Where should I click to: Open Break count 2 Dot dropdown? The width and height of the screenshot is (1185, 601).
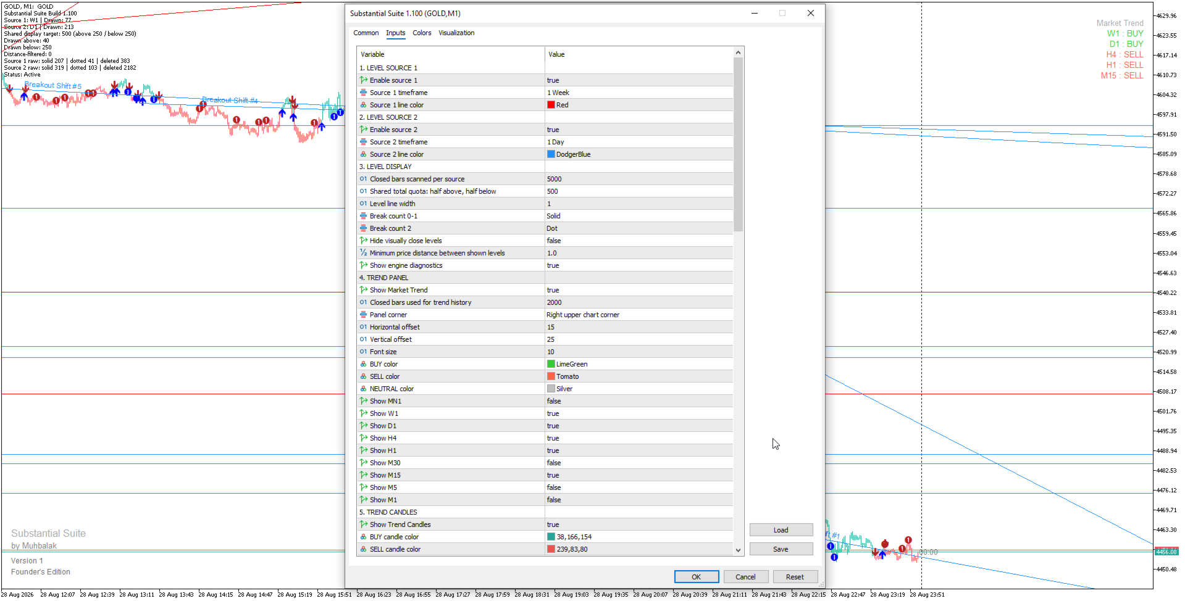tap(639, 228)
